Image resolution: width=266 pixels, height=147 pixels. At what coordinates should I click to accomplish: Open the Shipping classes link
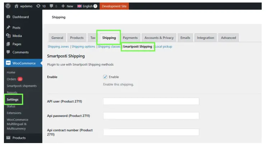pyautogui.click(x=109, y=47)
